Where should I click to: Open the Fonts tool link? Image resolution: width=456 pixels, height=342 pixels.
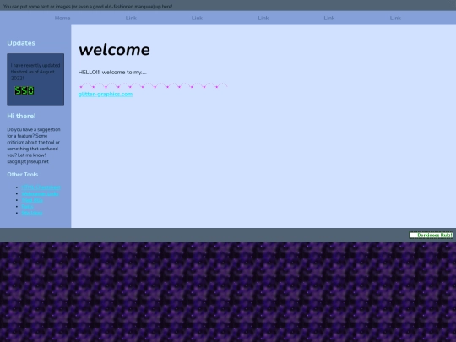27,207
